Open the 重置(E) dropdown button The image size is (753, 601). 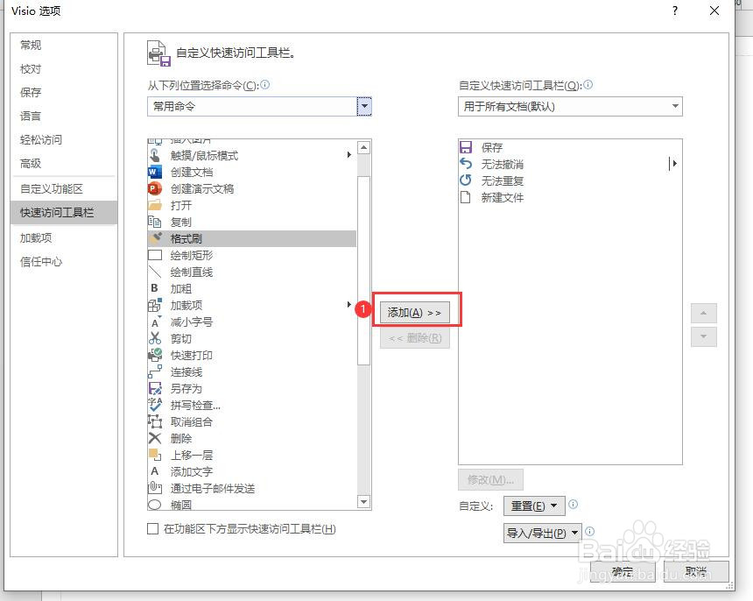pyautogui.click(x=534, y=506)
